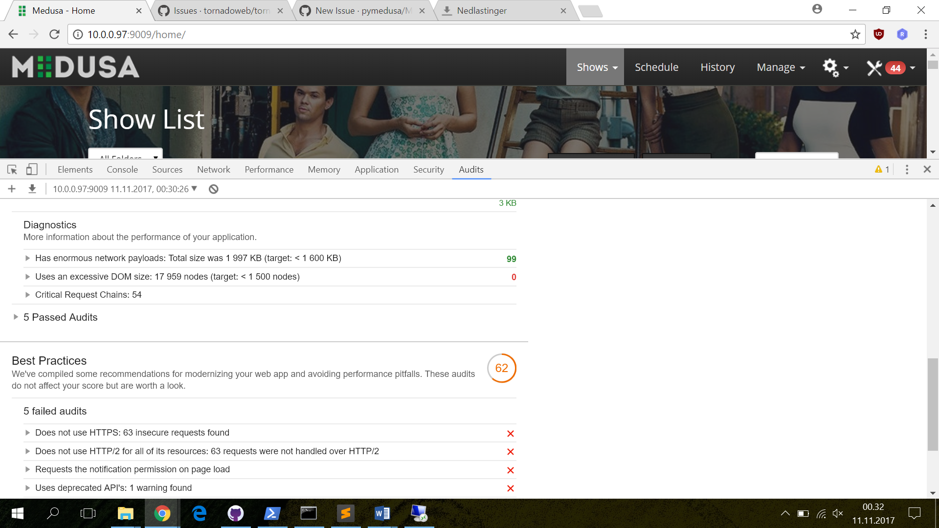Click the inspect element picker icon

tap(12, 170)
